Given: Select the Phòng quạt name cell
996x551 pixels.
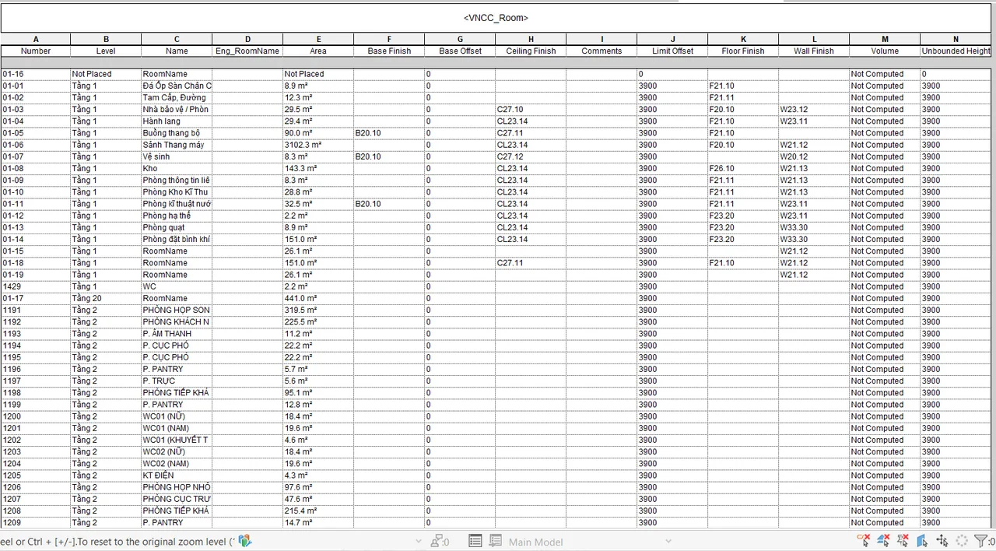Looking at the screenshot, I should click(x=177, y=227).
